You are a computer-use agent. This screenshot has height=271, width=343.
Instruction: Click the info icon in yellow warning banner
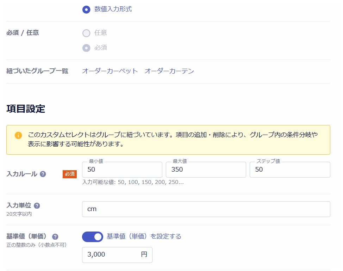click(18, 136)
